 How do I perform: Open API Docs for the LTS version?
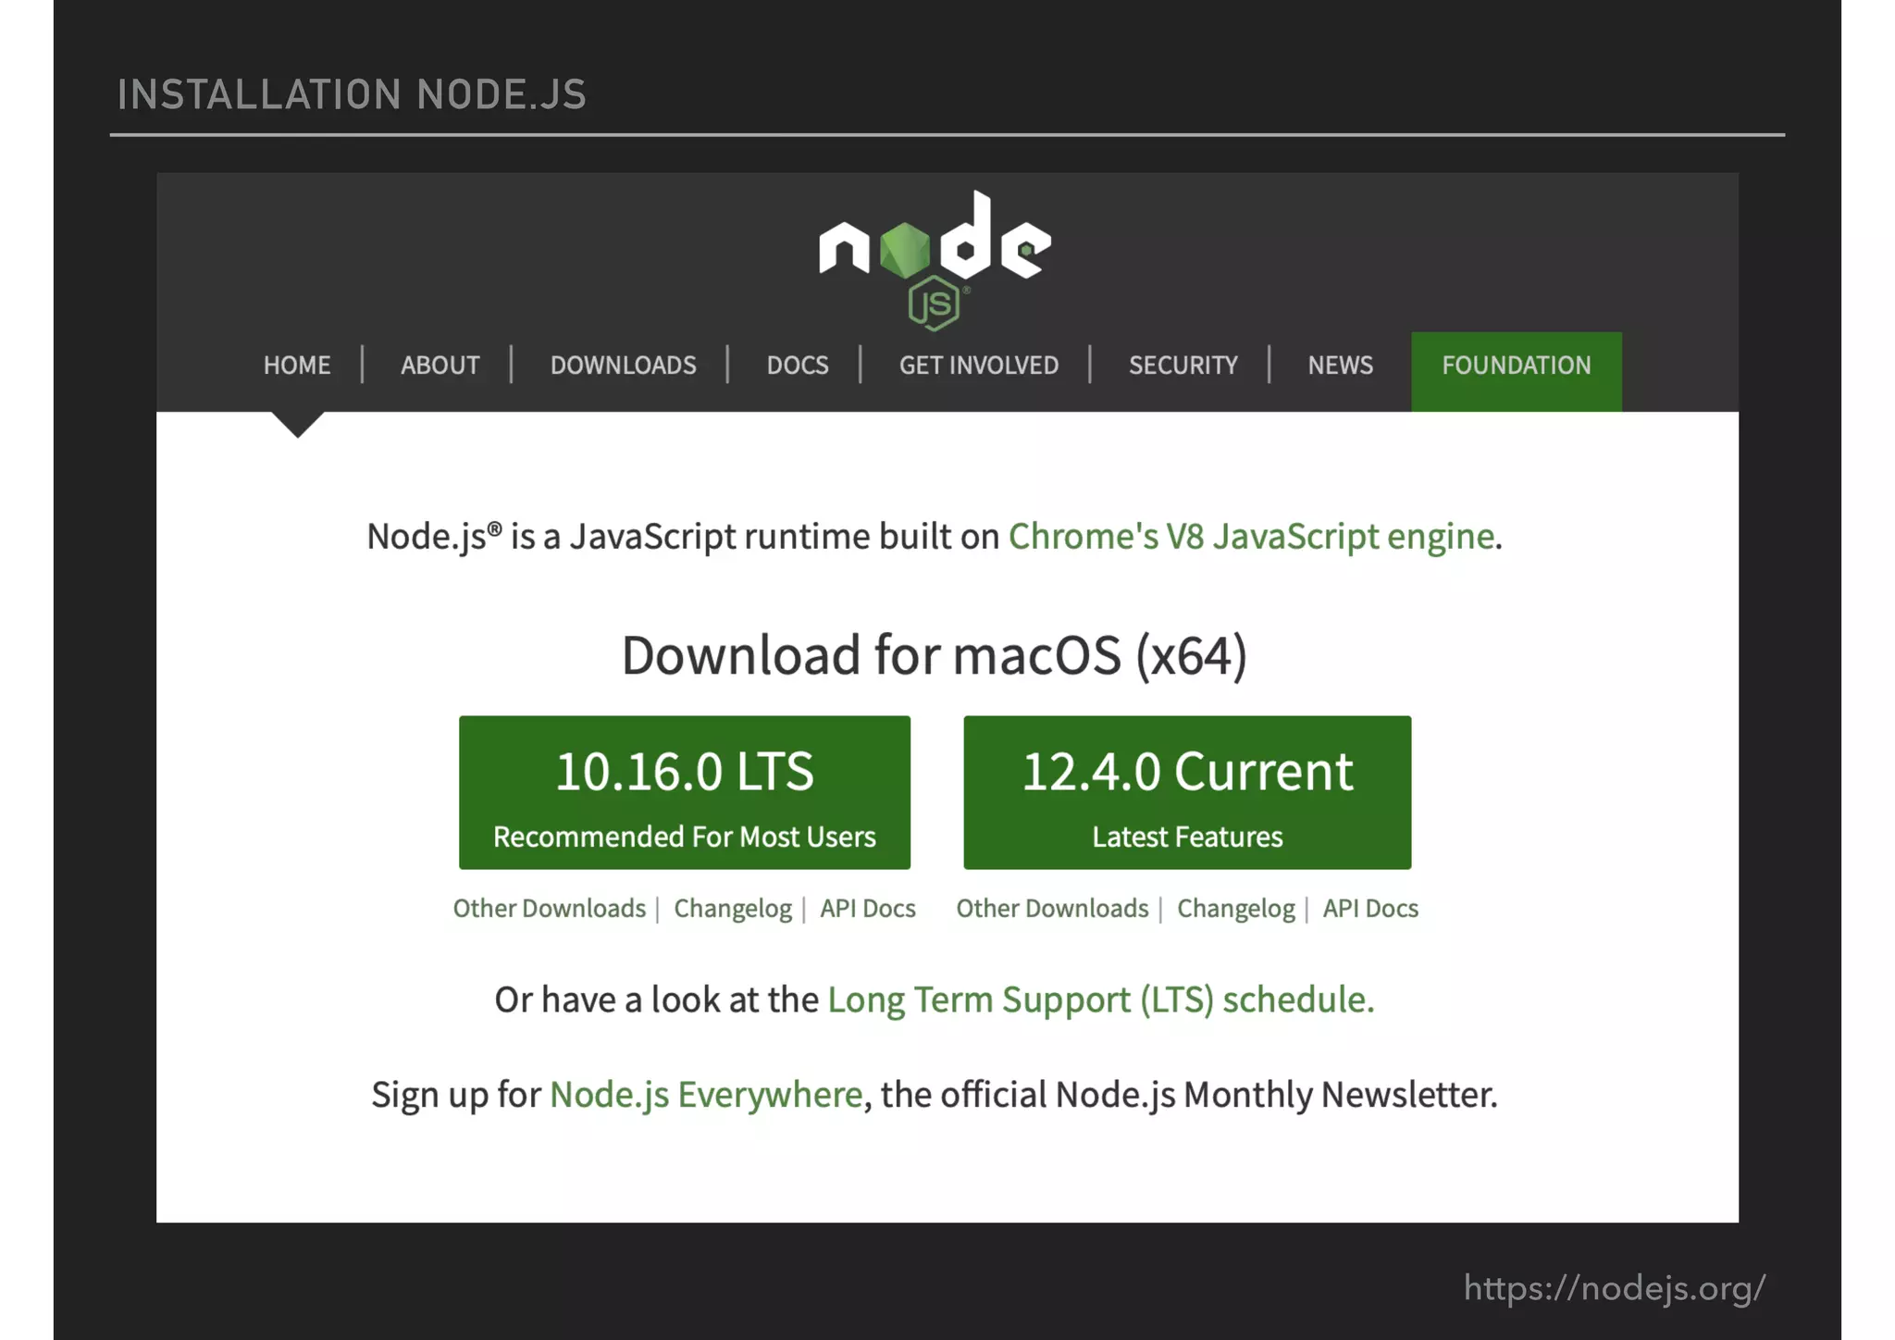(x=868, y=909)
